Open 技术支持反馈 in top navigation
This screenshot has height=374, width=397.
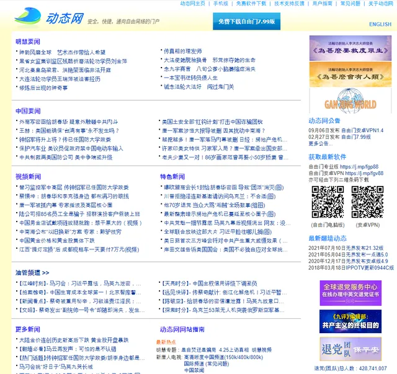click(x=289, y=4)
